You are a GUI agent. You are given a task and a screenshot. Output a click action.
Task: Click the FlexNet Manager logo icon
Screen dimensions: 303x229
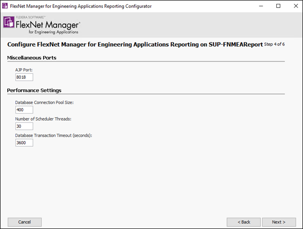point(9,22)
